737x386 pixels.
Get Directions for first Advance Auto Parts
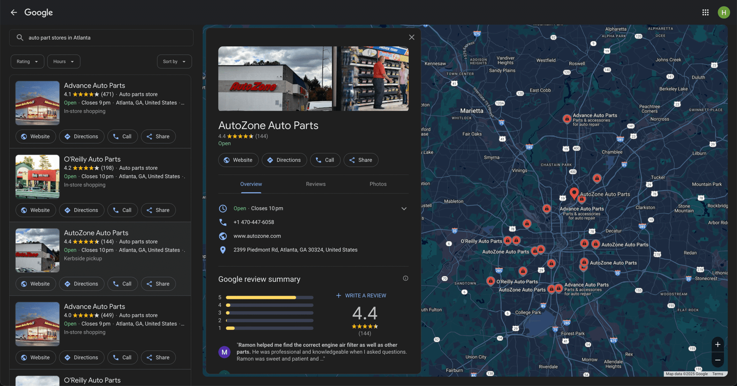click(82, 137)
